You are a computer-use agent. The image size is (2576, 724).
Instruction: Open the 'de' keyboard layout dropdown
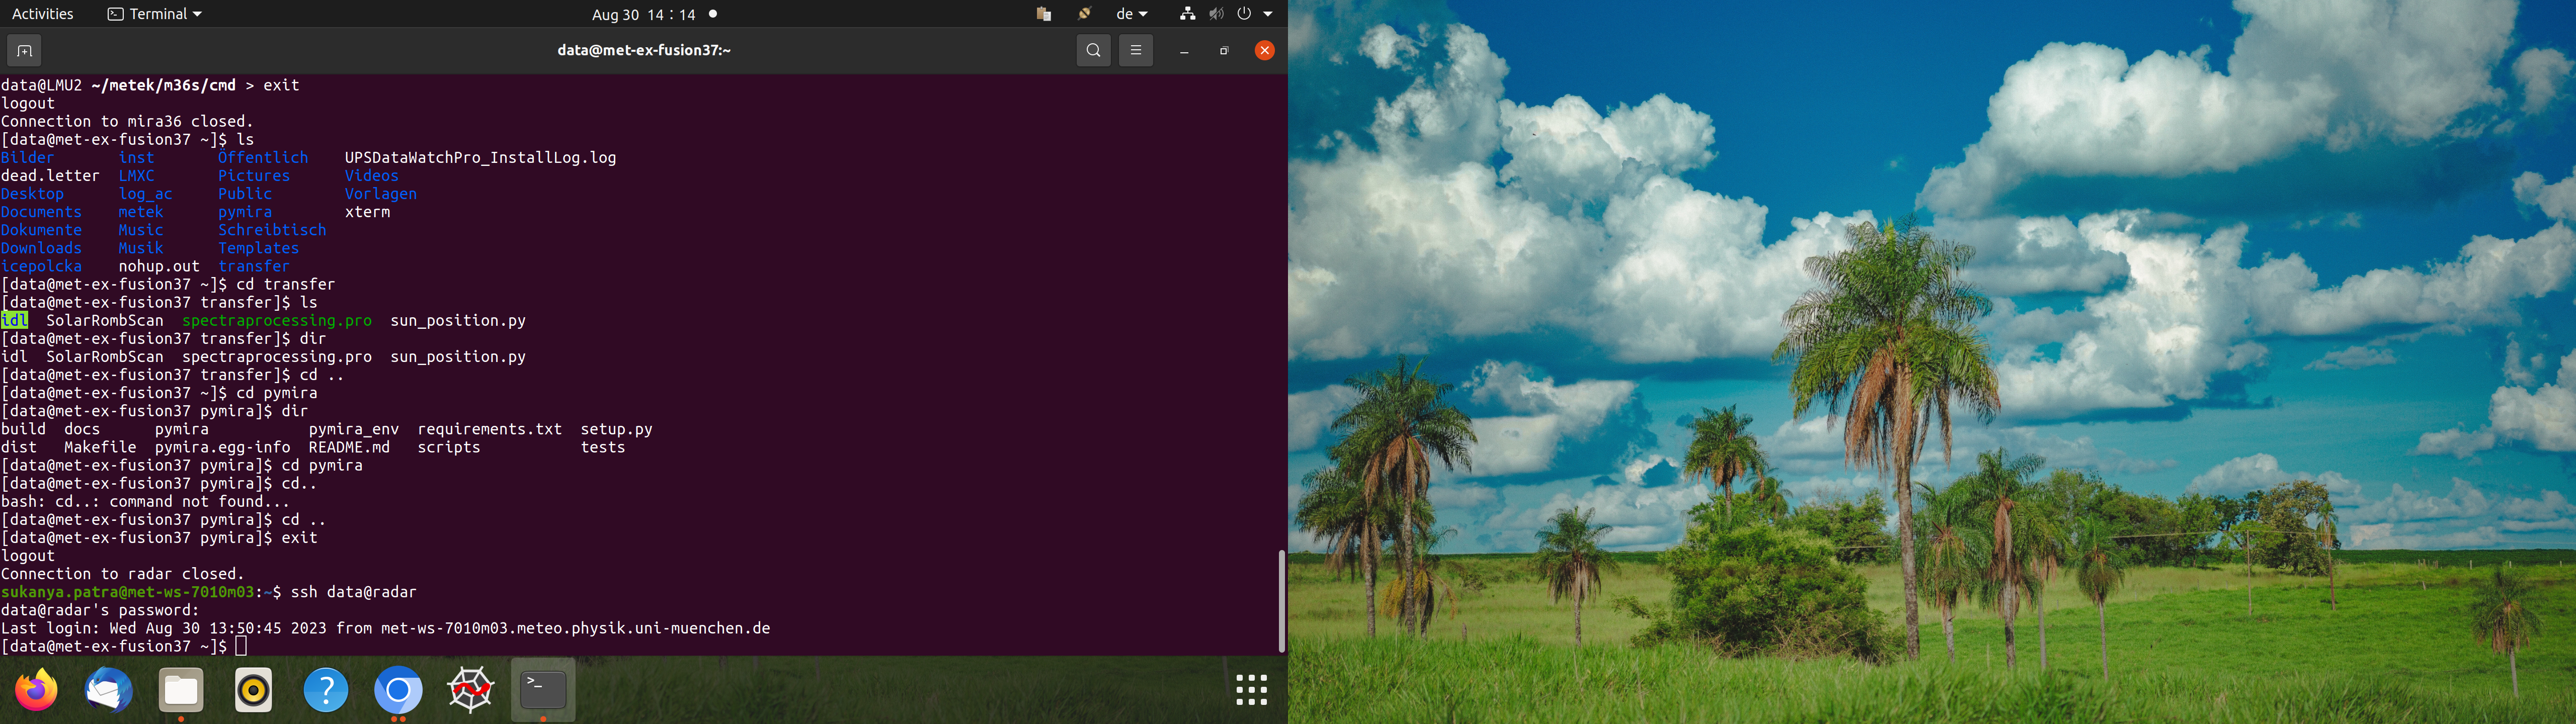pyautogui.click(x=1131, y=14)
